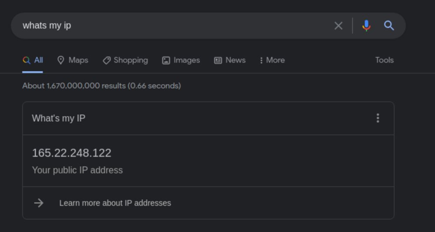Select the Shopping tag icon

click(107, 60)
